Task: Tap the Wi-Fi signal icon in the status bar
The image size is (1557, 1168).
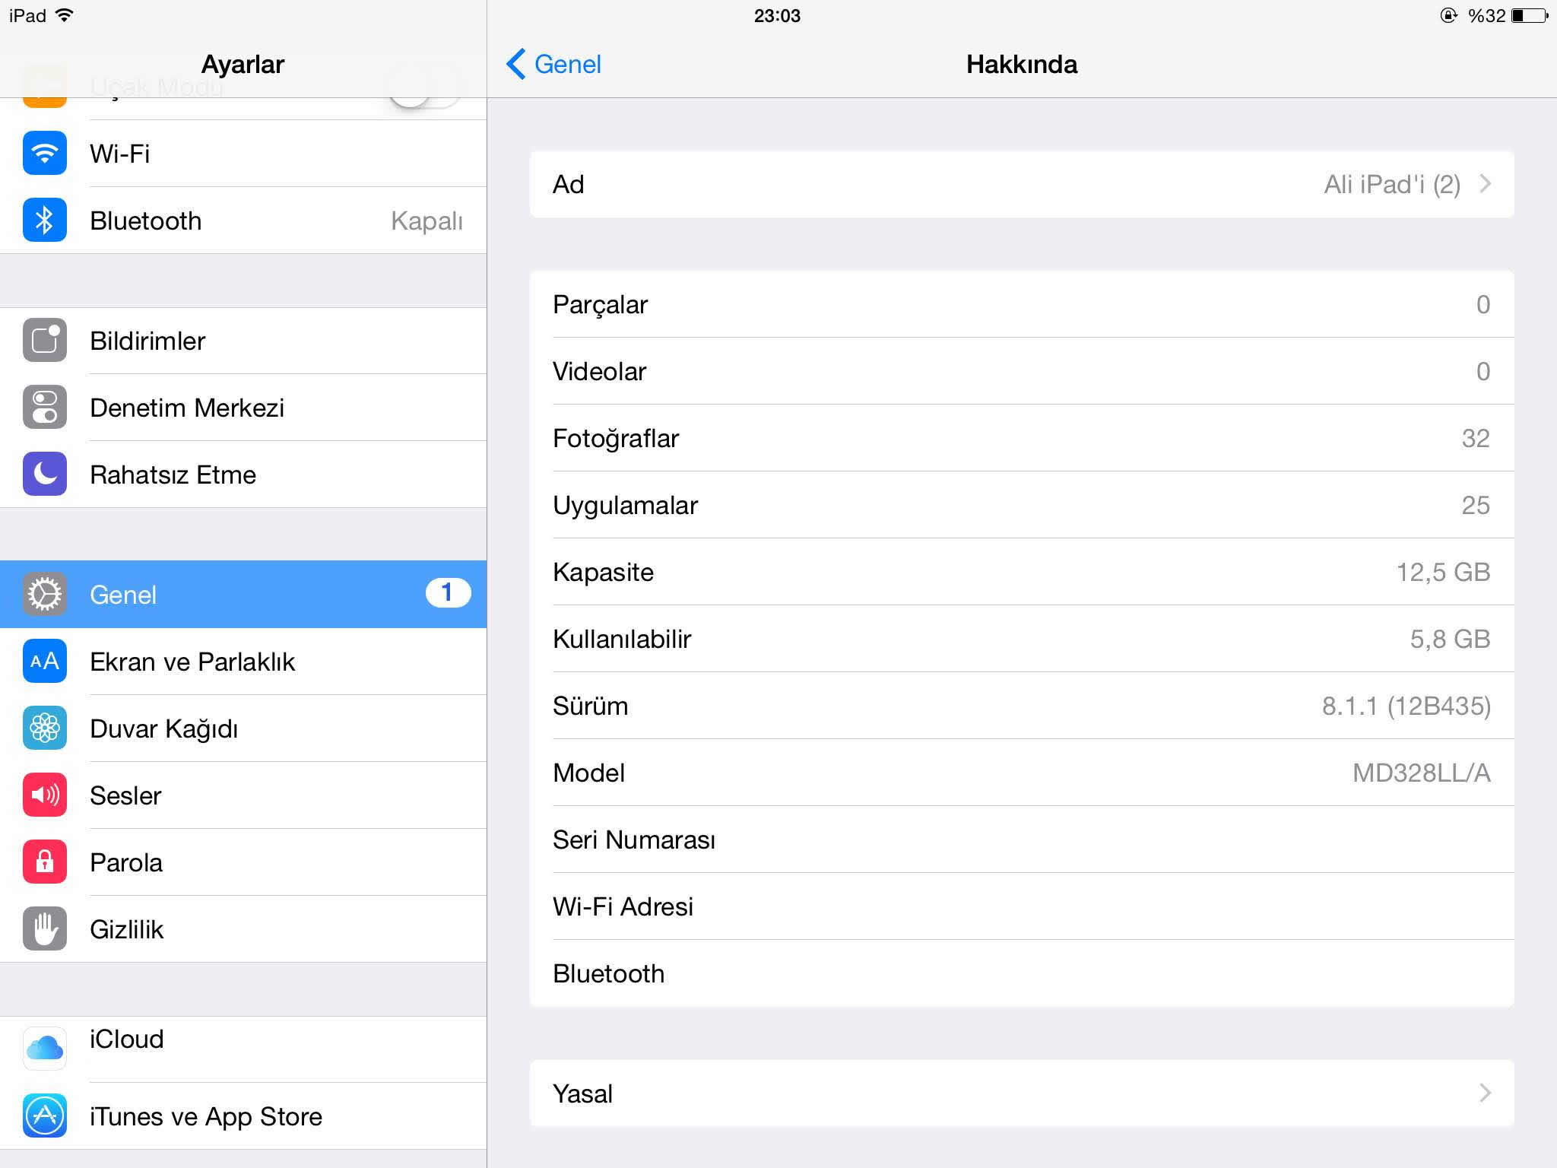Action: click(65, 15)
